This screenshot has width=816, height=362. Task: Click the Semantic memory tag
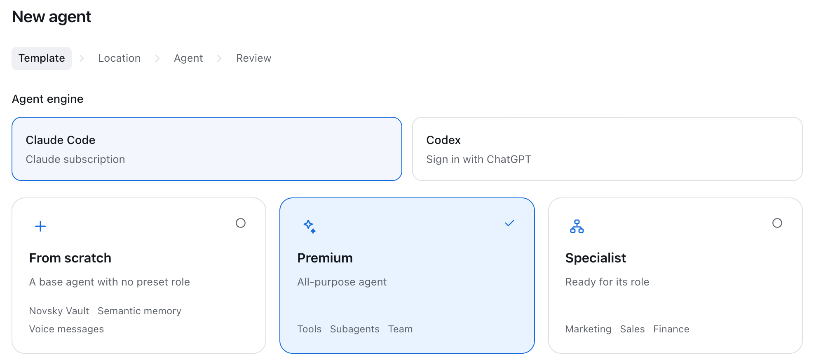click(140, 311)
